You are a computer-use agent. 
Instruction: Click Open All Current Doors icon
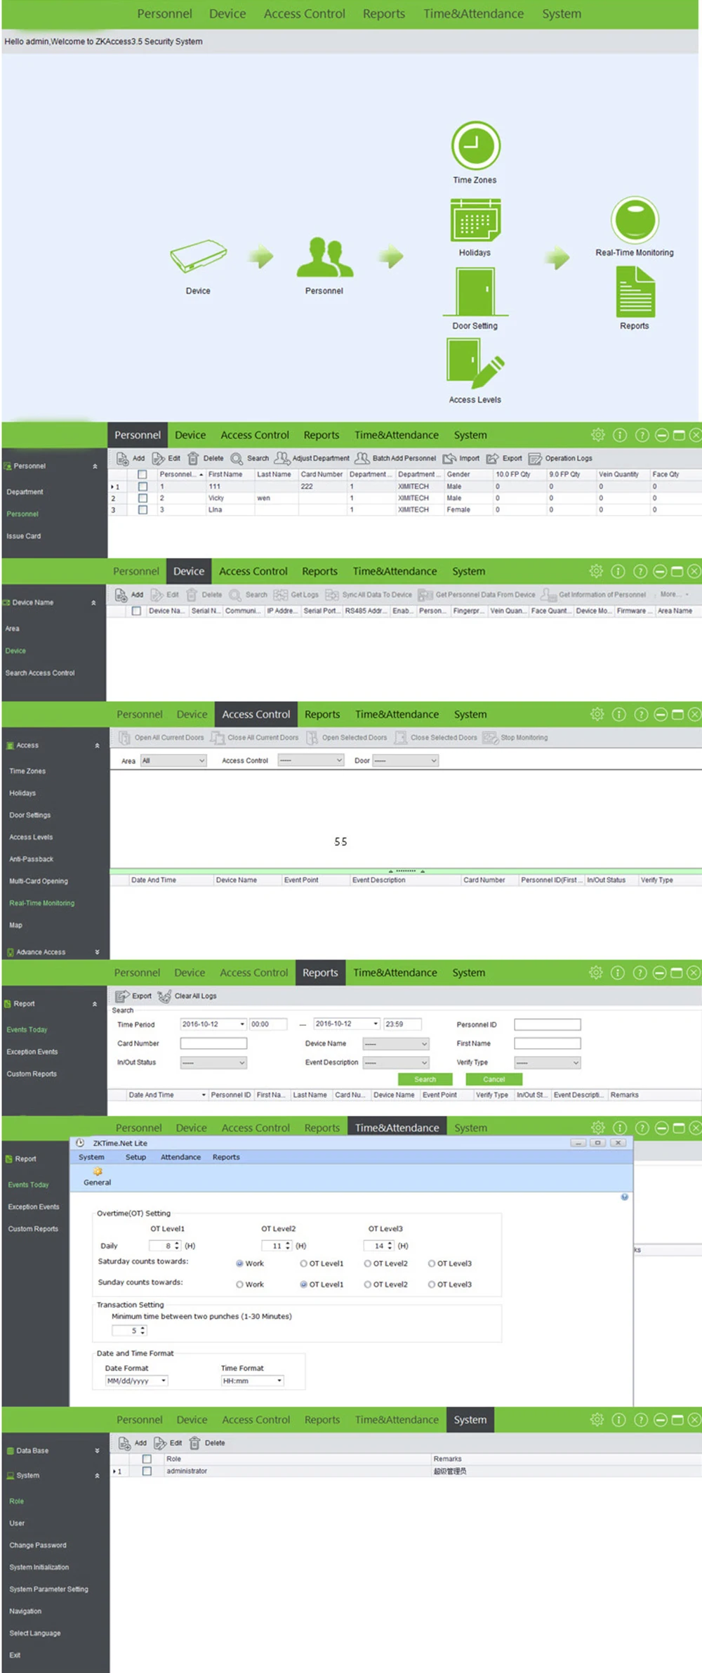tap(124, 738)
